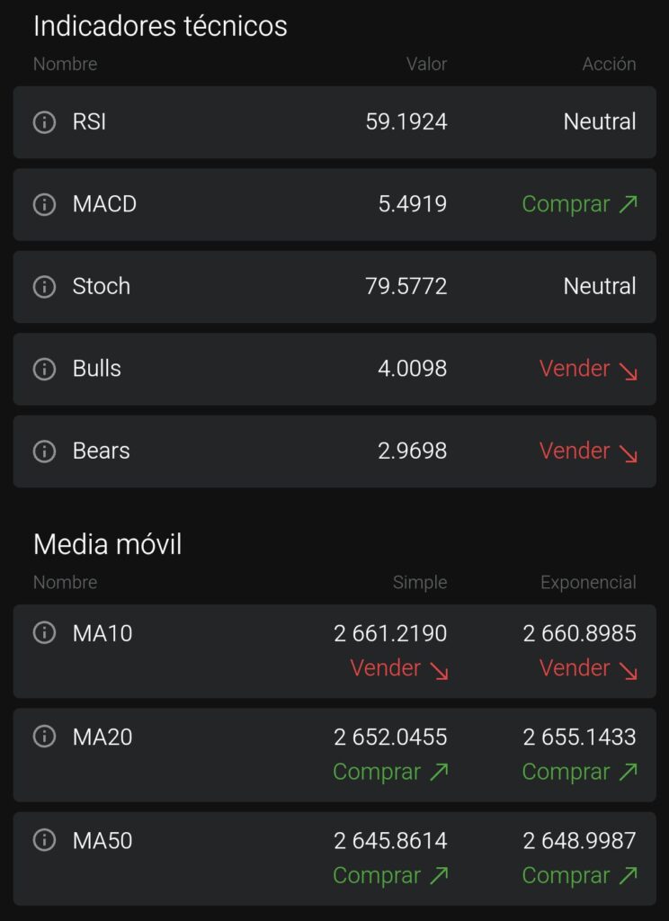Select the MACD Comprar action
This screenshot has height=921, width=669.
point(579,204)
